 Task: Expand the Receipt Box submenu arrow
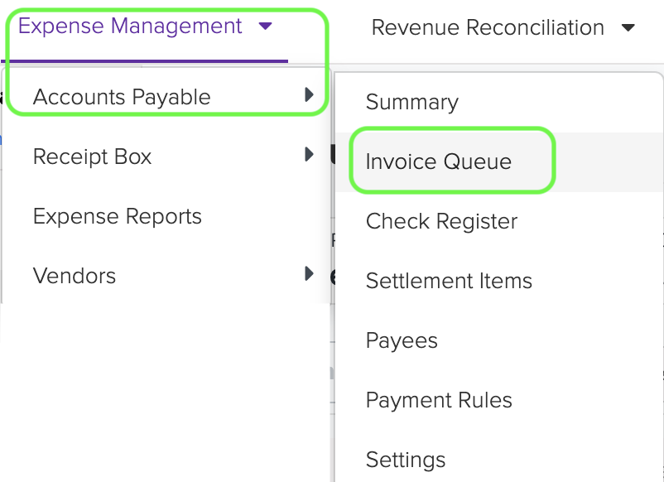click(310, 156)
